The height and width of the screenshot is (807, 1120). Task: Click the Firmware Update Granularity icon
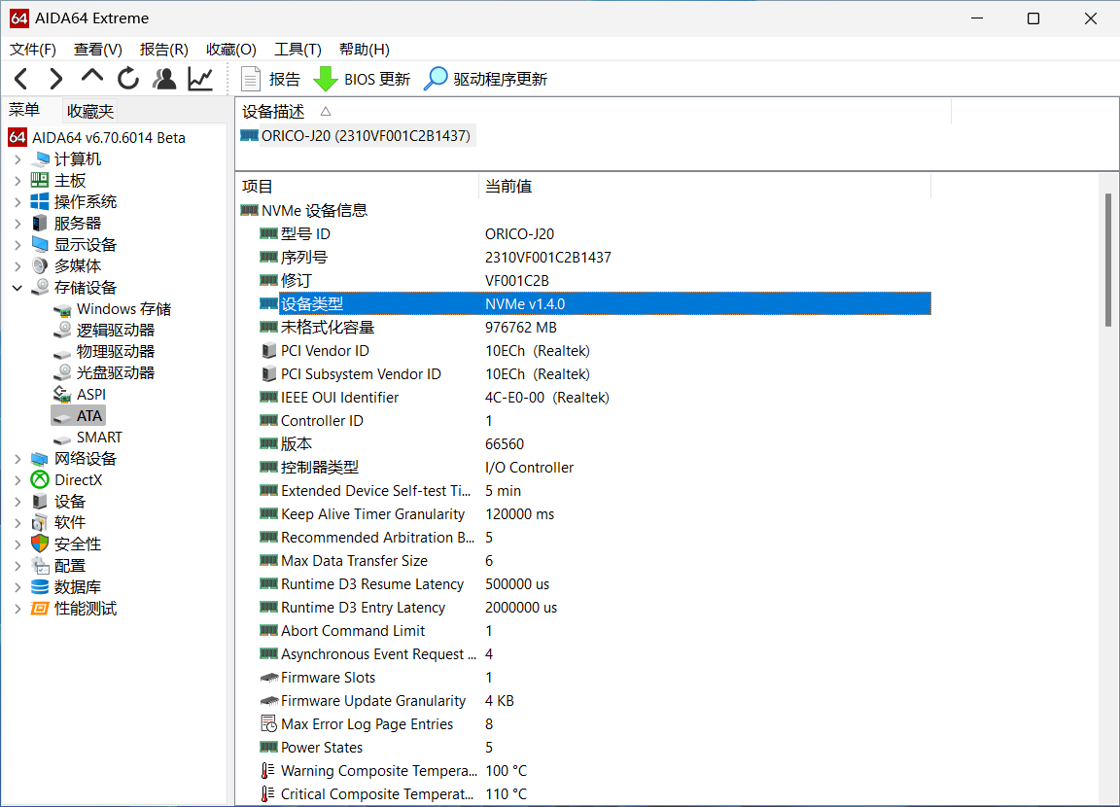268,701
